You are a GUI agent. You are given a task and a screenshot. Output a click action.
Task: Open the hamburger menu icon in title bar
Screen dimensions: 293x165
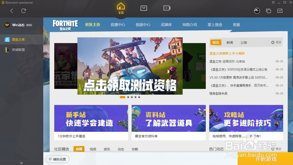click(273, 2)
